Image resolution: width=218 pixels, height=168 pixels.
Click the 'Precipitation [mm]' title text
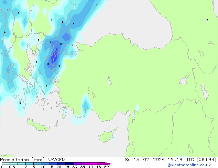click(x=22, y=160)
